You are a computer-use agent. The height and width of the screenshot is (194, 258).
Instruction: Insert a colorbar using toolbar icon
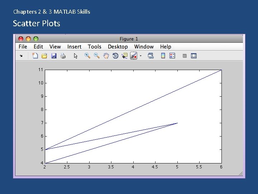tap(163, 56)
